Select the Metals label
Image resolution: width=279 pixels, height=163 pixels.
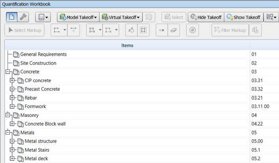click(27, 133)
